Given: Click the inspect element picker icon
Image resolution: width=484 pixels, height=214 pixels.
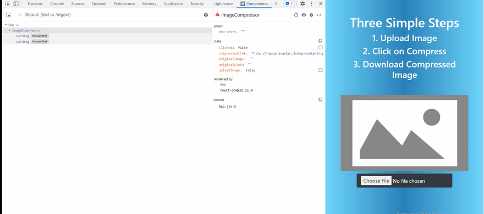Looking at the screenshot, I should coord(8,4).
